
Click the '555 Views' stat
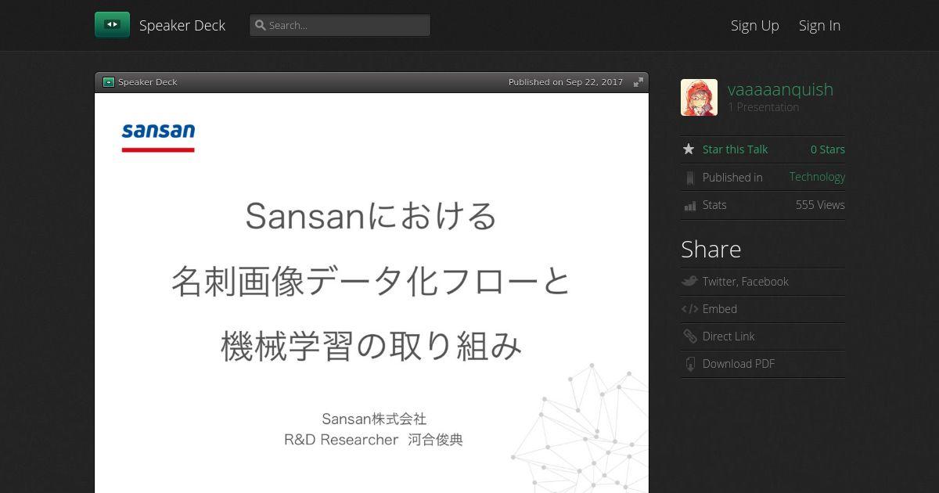click(x=820, y=205)
